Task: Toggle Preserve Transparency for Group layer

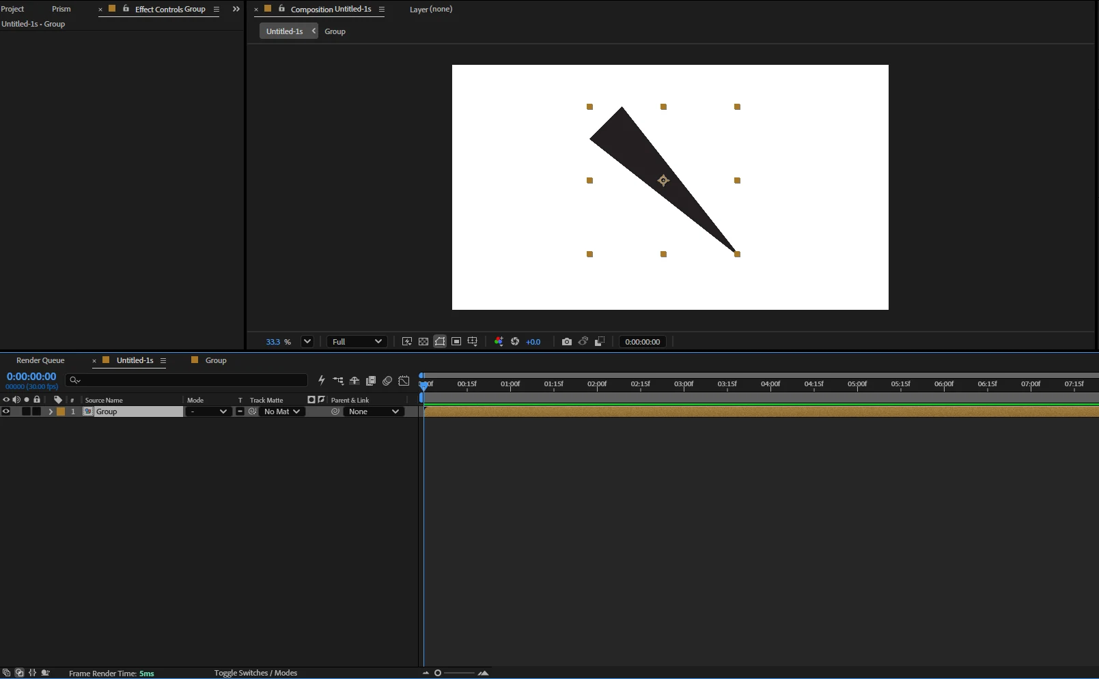Action: tap(240, 411)
